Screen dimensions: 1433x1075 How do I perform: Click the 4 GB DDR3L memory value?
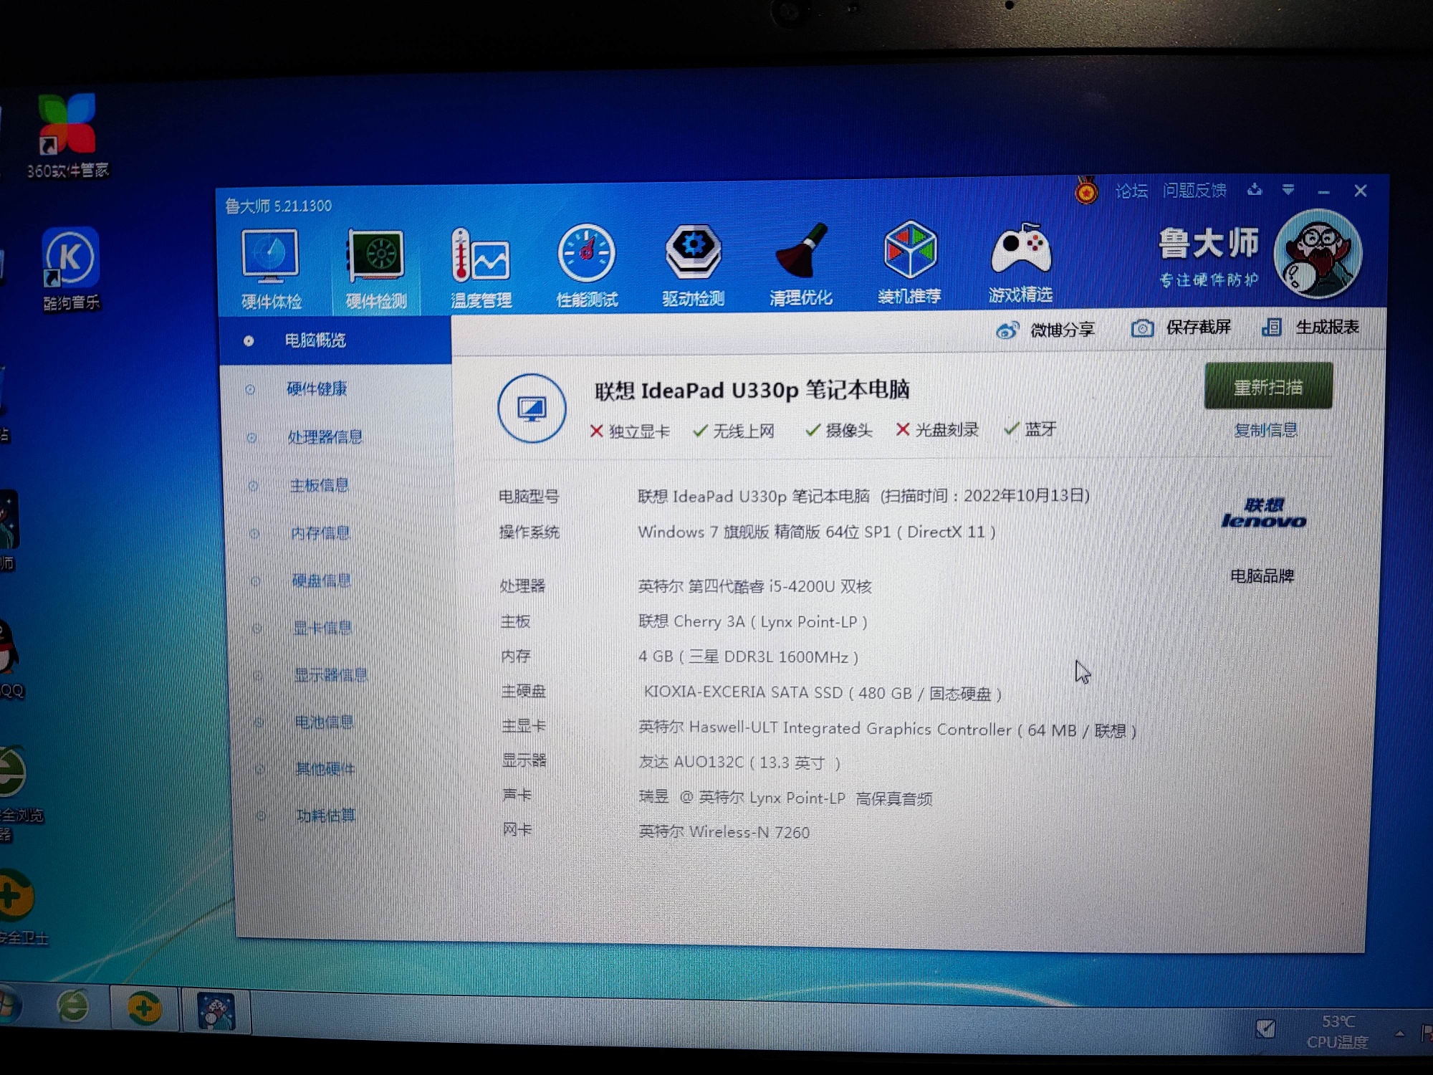click(x=748, y=656)
